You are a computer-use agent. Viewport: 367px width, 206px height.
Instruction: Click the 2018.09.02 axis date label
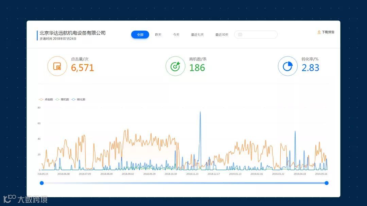pos(128,174)
